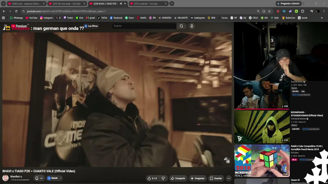The image size is (328, 184).
Task: Click the YouTube Premium logo
Action: 18,26
